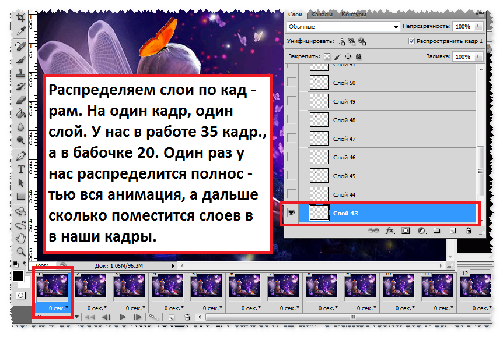Select the 3D Camera Rotate tool
Screen dimensions: 503x337
tap(21, 225)
